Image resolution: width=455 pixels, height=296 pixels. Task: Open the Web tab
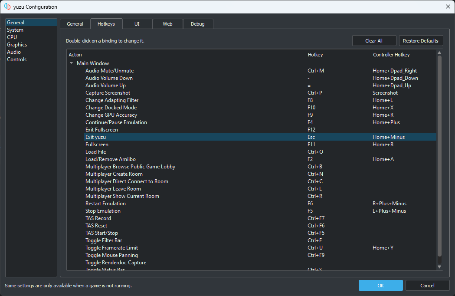pos(167,24)
